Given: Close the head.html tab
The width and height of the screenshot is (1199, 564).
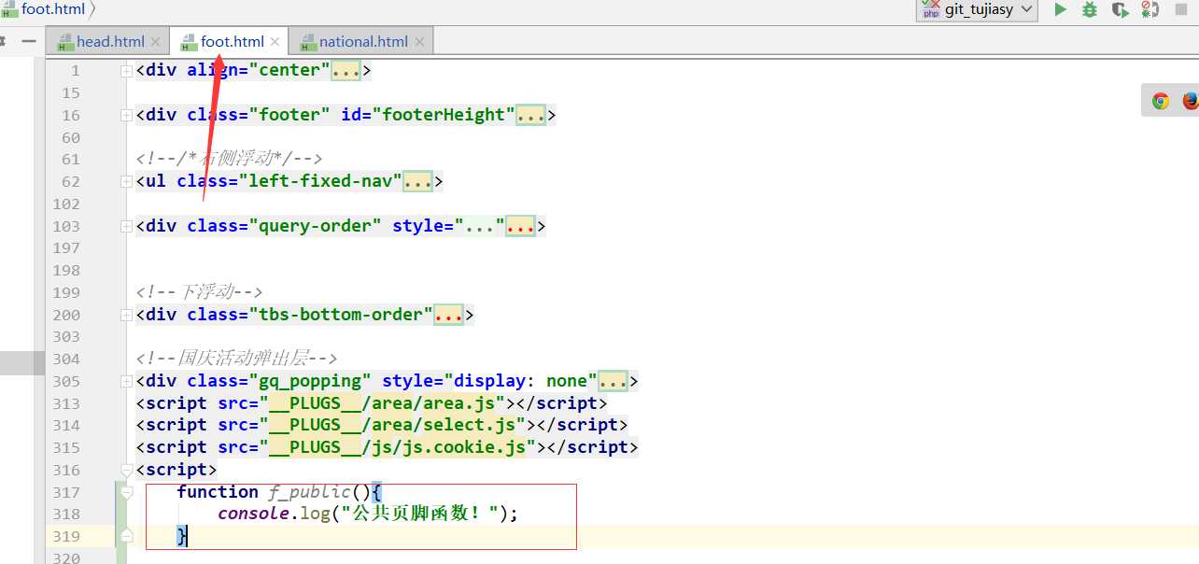Looking at the screenshot, I should point(155,42).
